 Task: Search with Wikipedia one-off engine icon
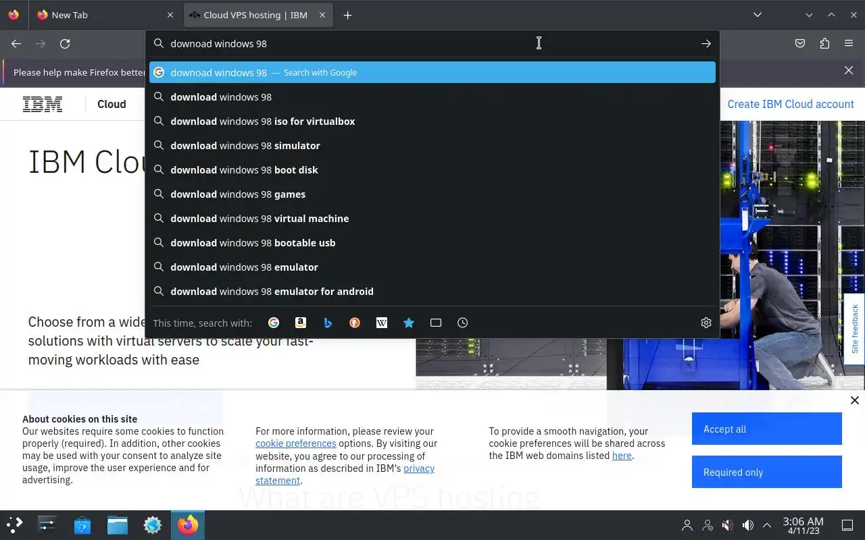coord(382,323)
